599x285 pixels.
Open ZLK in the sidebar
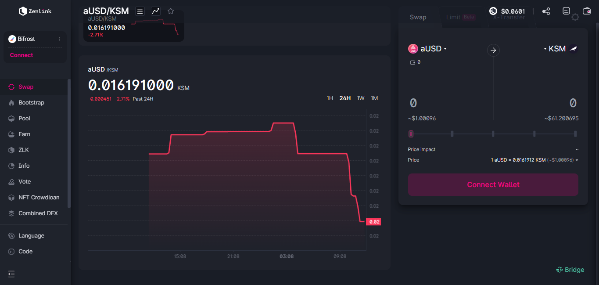tap(34, 150)
